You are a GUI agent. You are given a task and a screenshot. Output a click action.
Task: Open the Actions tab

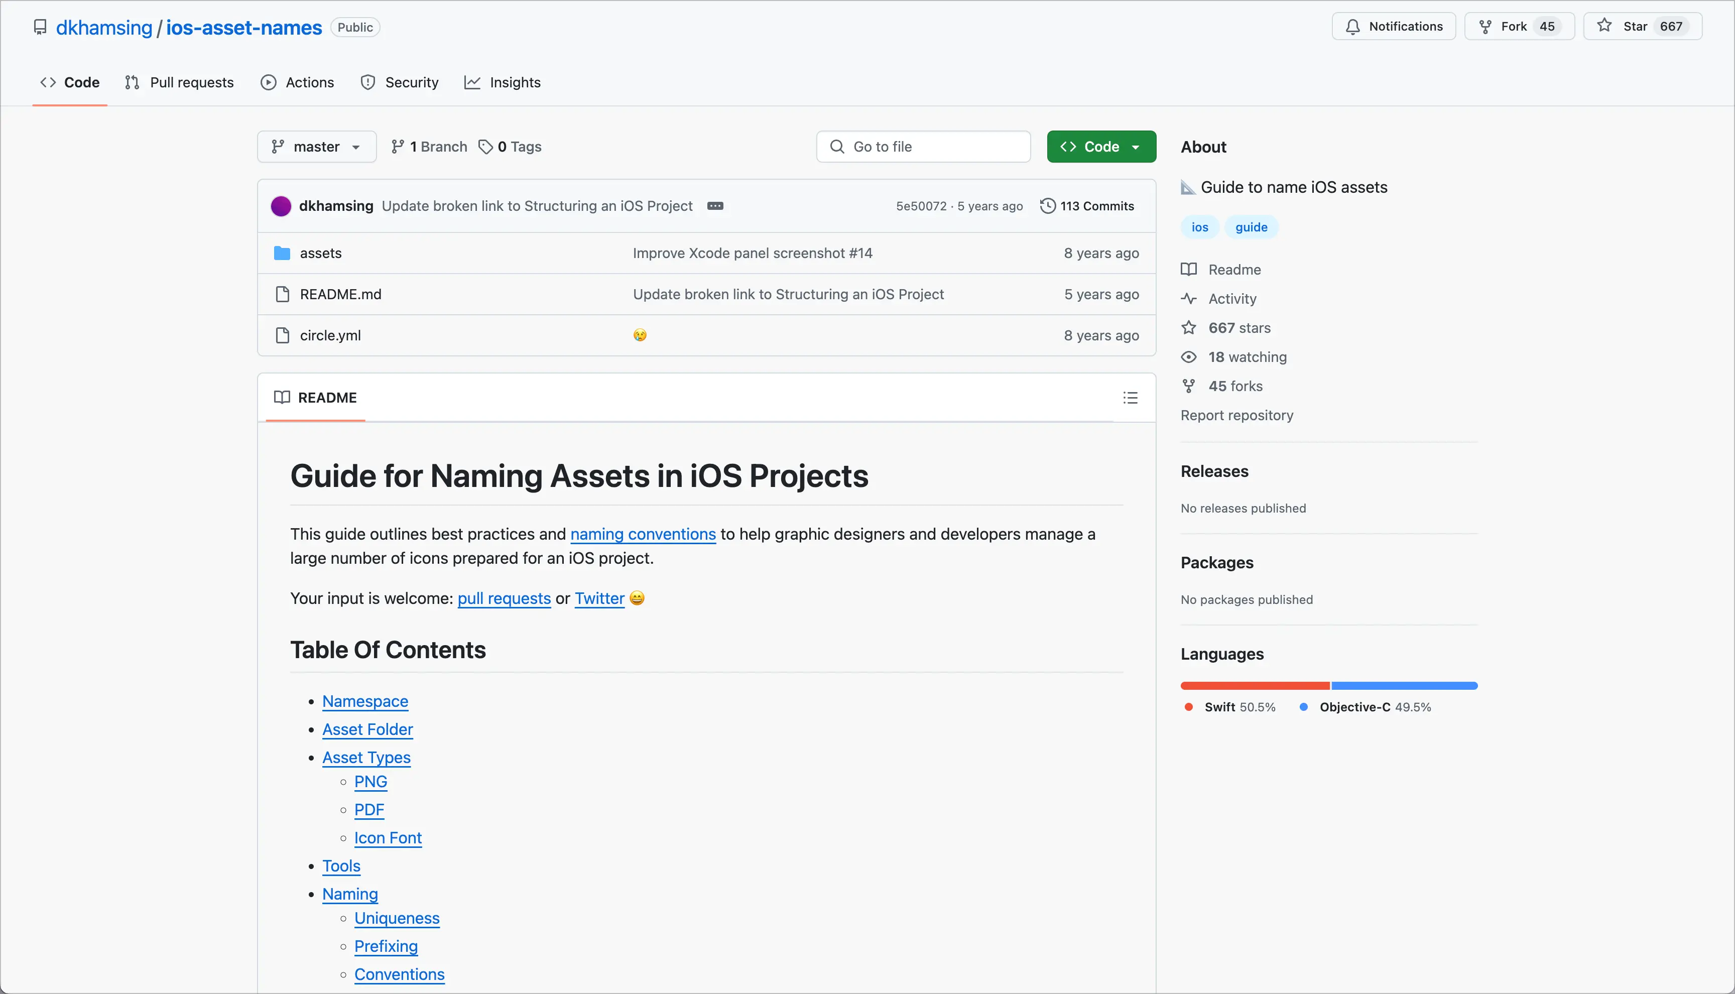298,82
